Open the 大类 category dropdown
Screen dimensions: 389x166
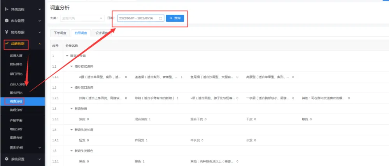[81, 18]
